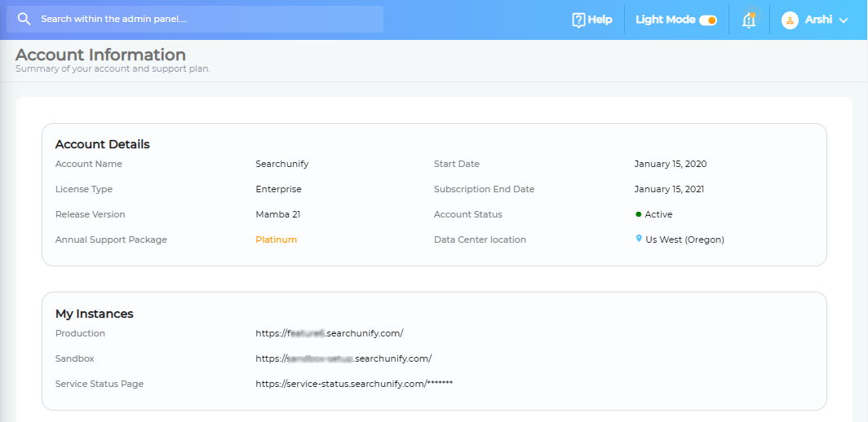Focus the admin panel search field
868x422 pixels.
204,19
